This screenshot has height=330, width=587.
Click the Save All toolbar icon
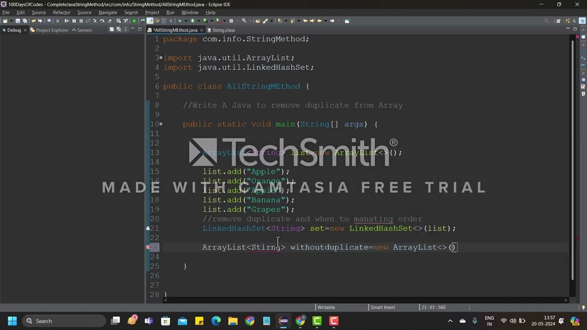(x=24, y=21)
